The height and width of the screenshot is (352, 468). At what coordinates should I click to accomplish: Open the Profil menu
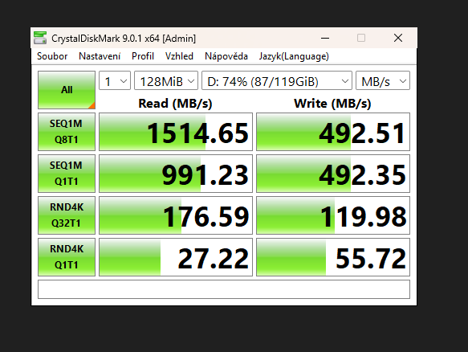[x=143, y=56]
